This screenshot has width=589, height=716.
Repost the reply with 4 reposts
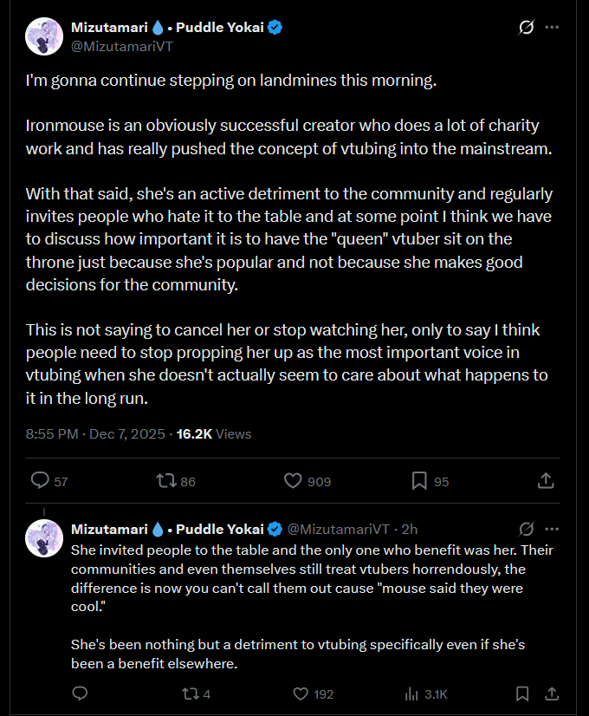[189, 693]
